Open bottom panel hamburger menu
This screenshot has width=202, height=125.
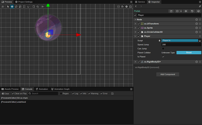(x=131, y=89)
